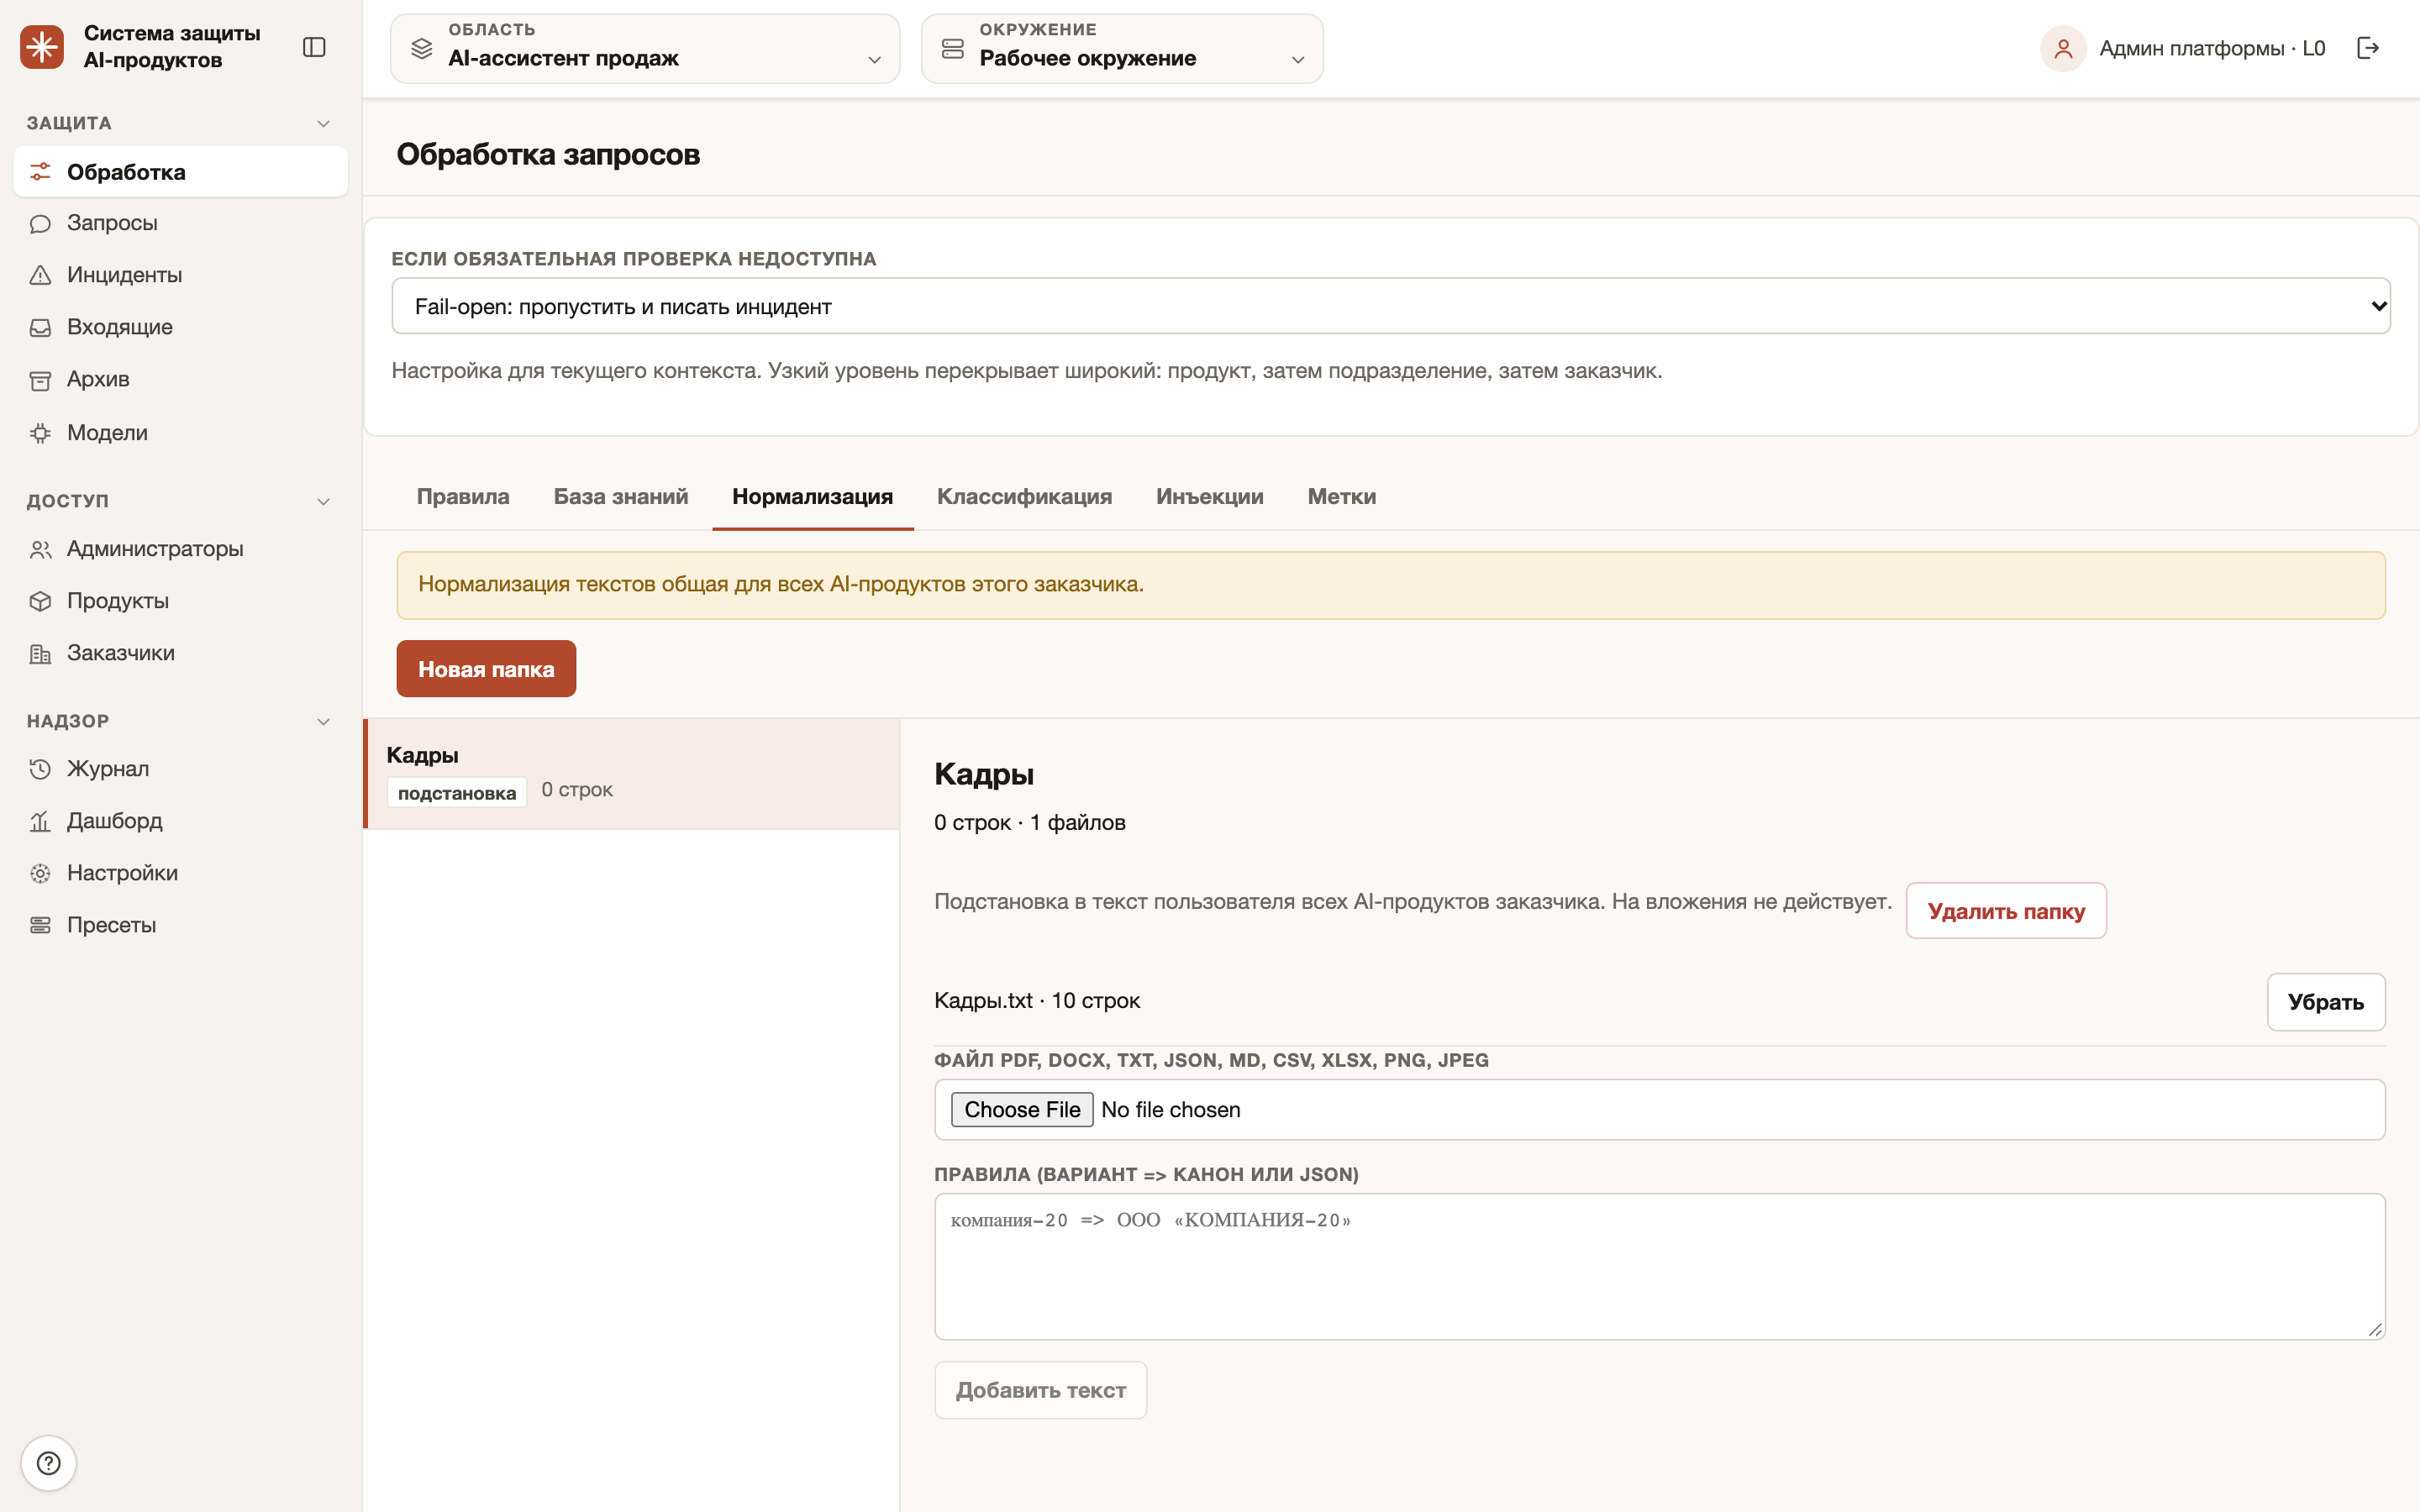Click the Настройки gear icon
2420x1512 pixels.
coord(40,873)
